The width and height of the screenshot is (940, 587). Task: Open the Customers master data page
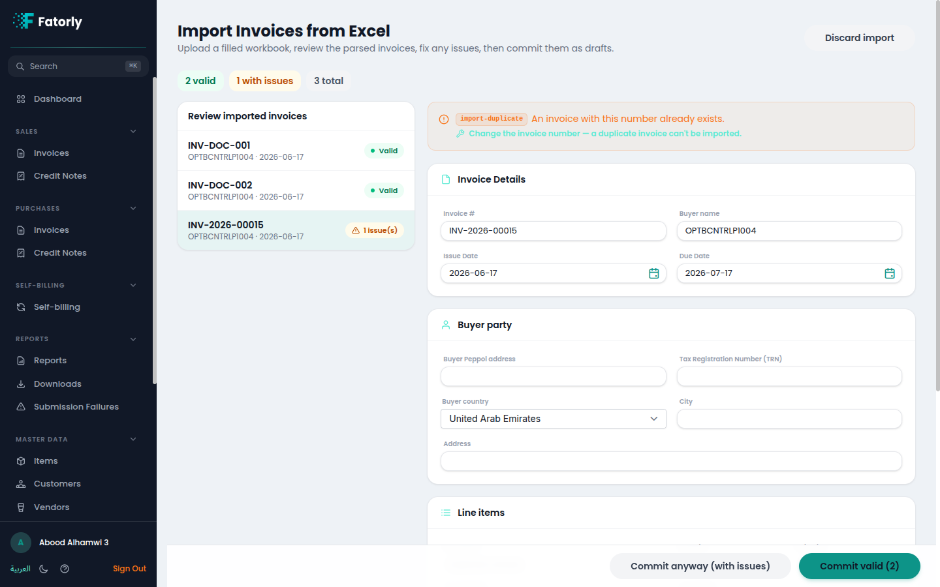(78, 484)
